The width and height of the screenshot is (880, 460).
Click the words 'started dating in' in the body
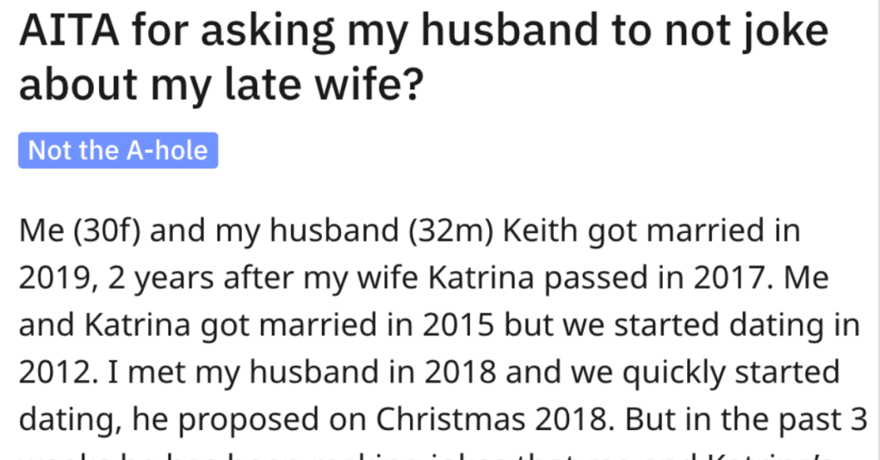(x=736, y=326)
